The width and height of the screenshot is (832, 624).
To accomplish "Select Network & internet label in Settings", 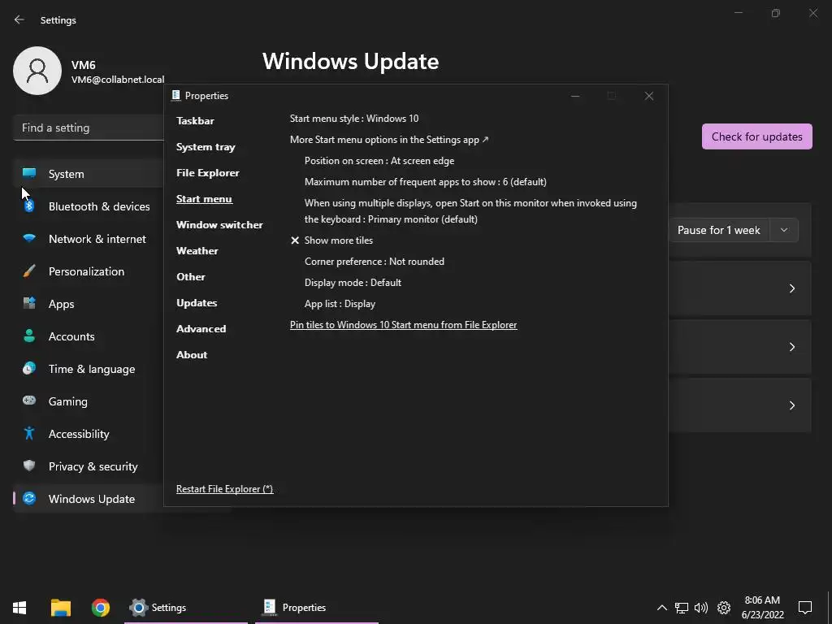I will coord(97,239).
